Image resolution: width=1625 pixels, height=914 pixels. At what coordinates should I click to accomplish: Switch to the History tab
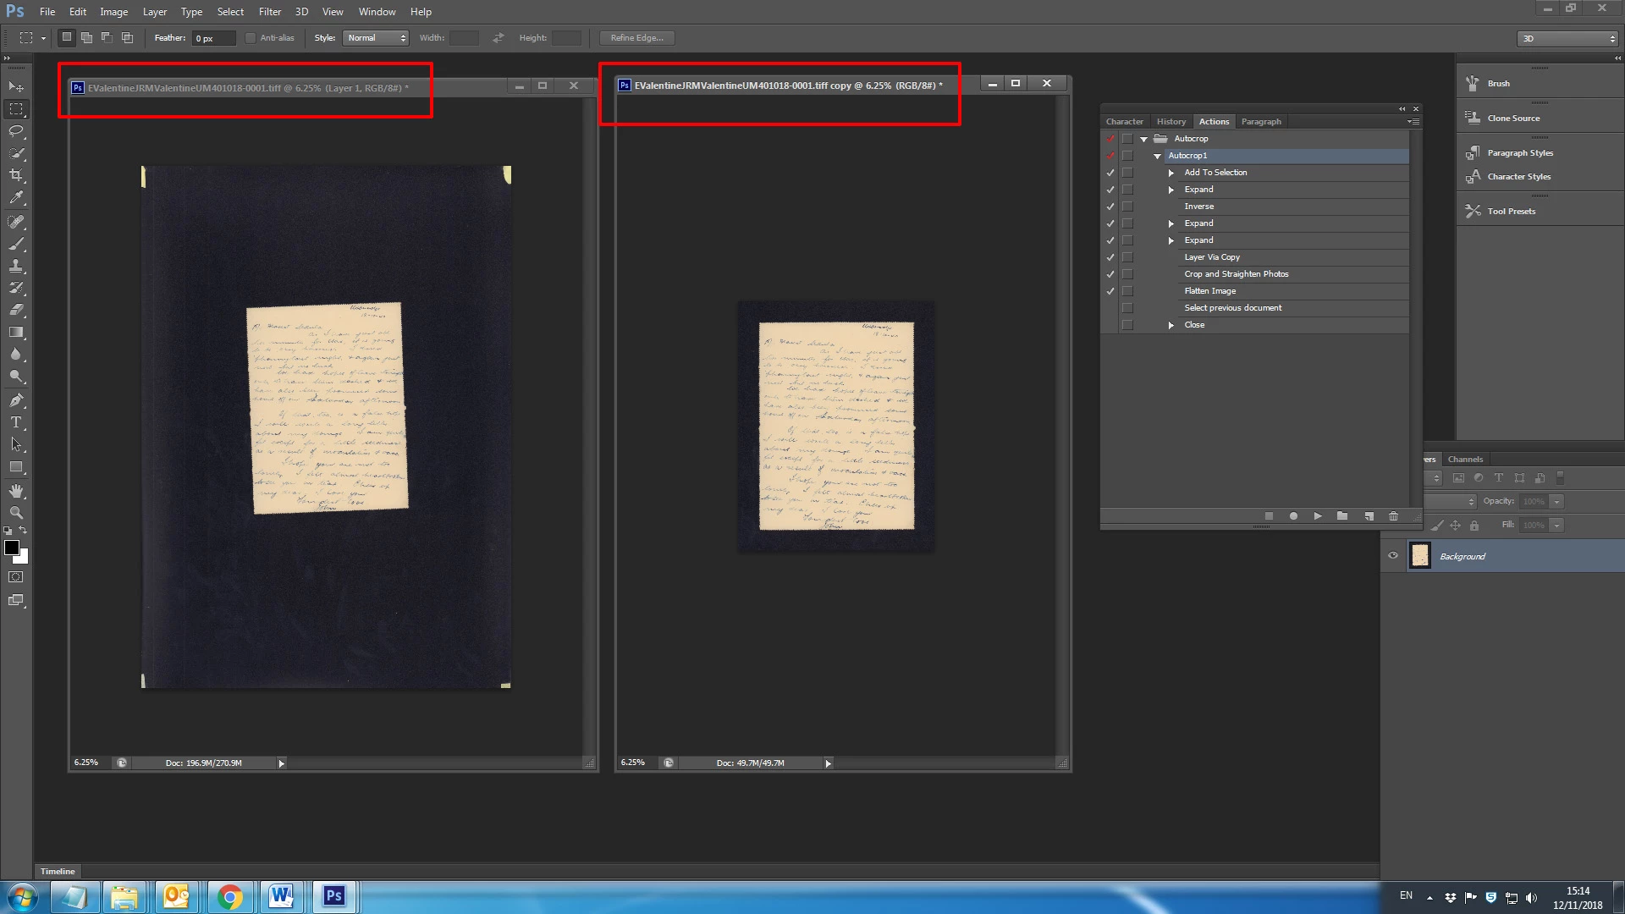(1171, 122)
